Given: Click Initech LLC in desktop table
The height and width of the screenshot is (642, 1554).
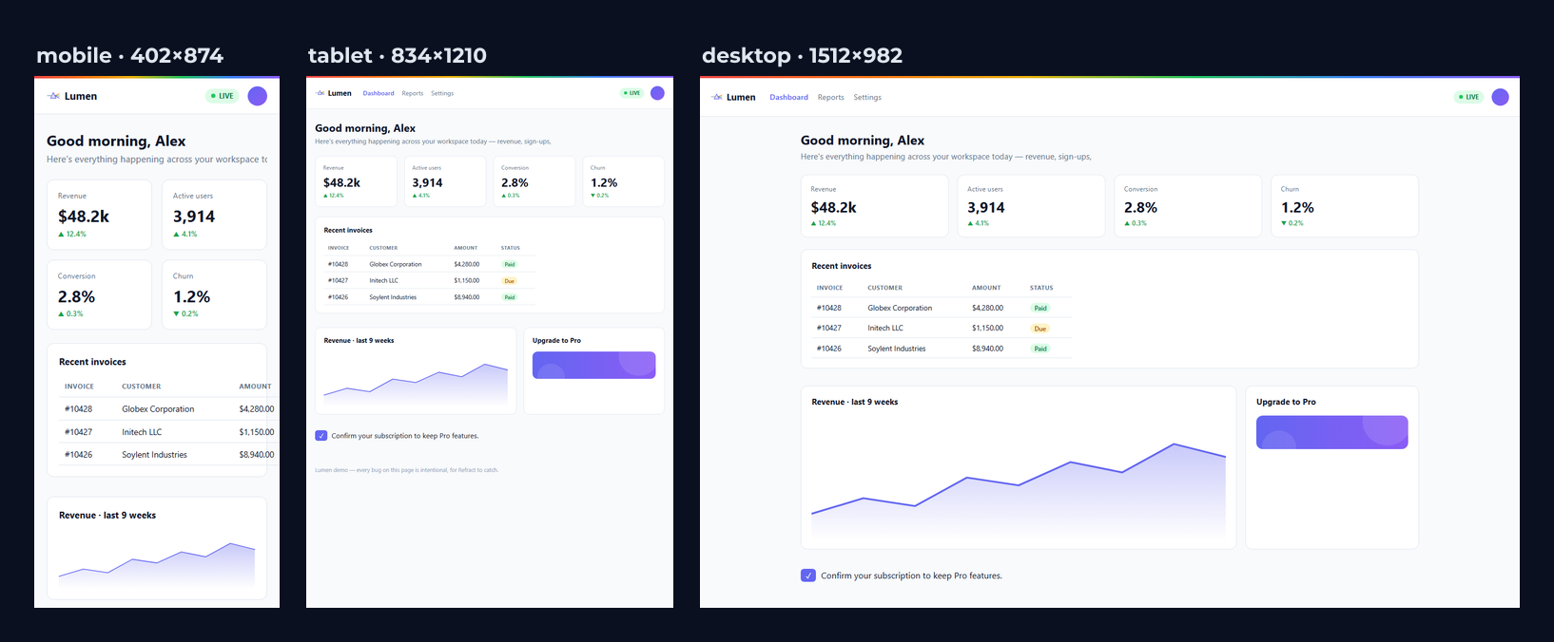Looking at the screenshot, I should [x=885, y=329].
